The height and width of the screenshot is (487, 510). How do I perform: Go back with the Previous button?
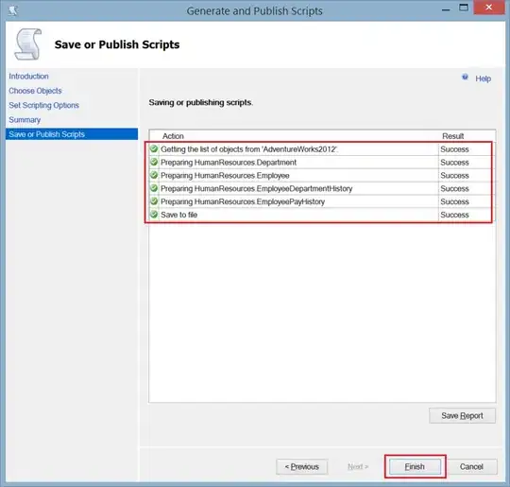click(302, 467)
